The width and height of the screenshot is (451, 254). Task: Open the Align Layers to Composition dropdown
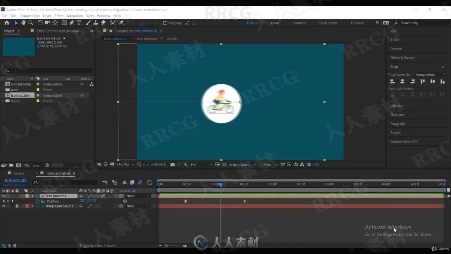coord(430,74)
